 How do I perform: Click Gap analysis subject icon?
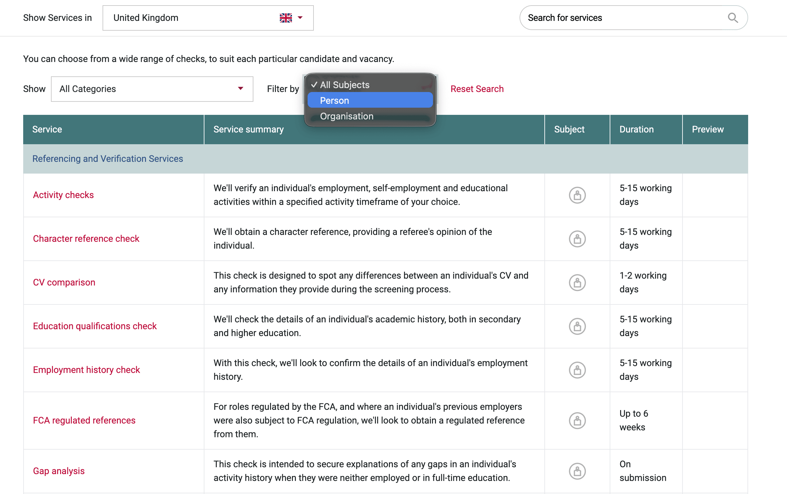click(577, 471)
